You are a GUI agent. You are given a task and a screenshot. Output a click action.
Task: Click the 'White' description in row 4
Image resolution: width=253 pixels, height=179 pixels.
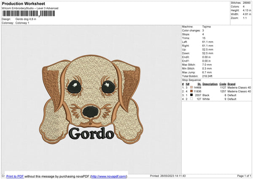tap(206, 99)
